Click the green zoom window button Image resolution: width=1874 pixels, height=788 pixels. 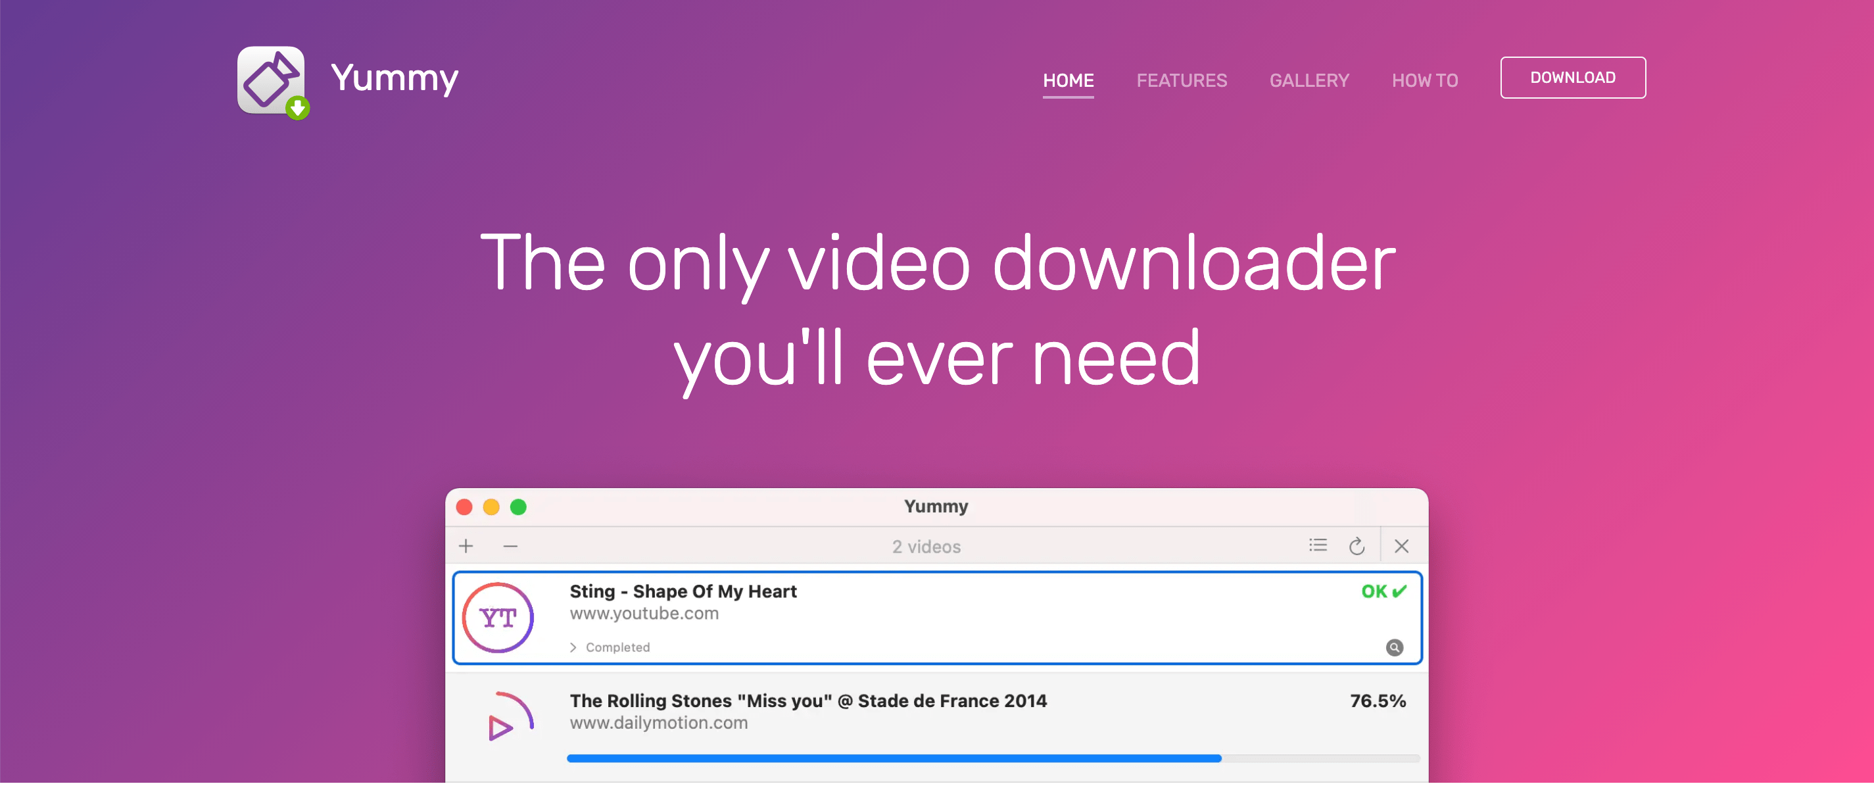tap(518, 506)
